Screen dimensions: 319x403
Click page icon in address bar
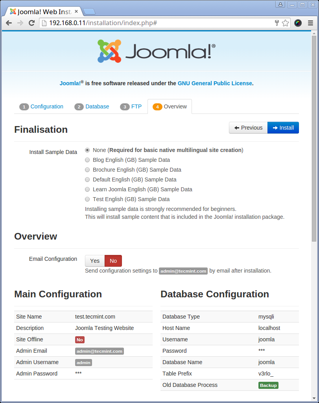tap(44, 23)
